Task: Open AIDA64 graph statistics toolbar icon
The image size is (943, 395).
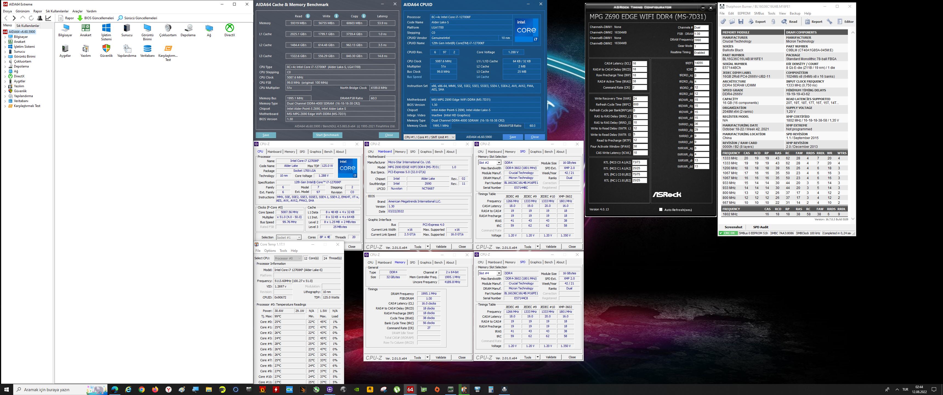Action: (48, 18)
